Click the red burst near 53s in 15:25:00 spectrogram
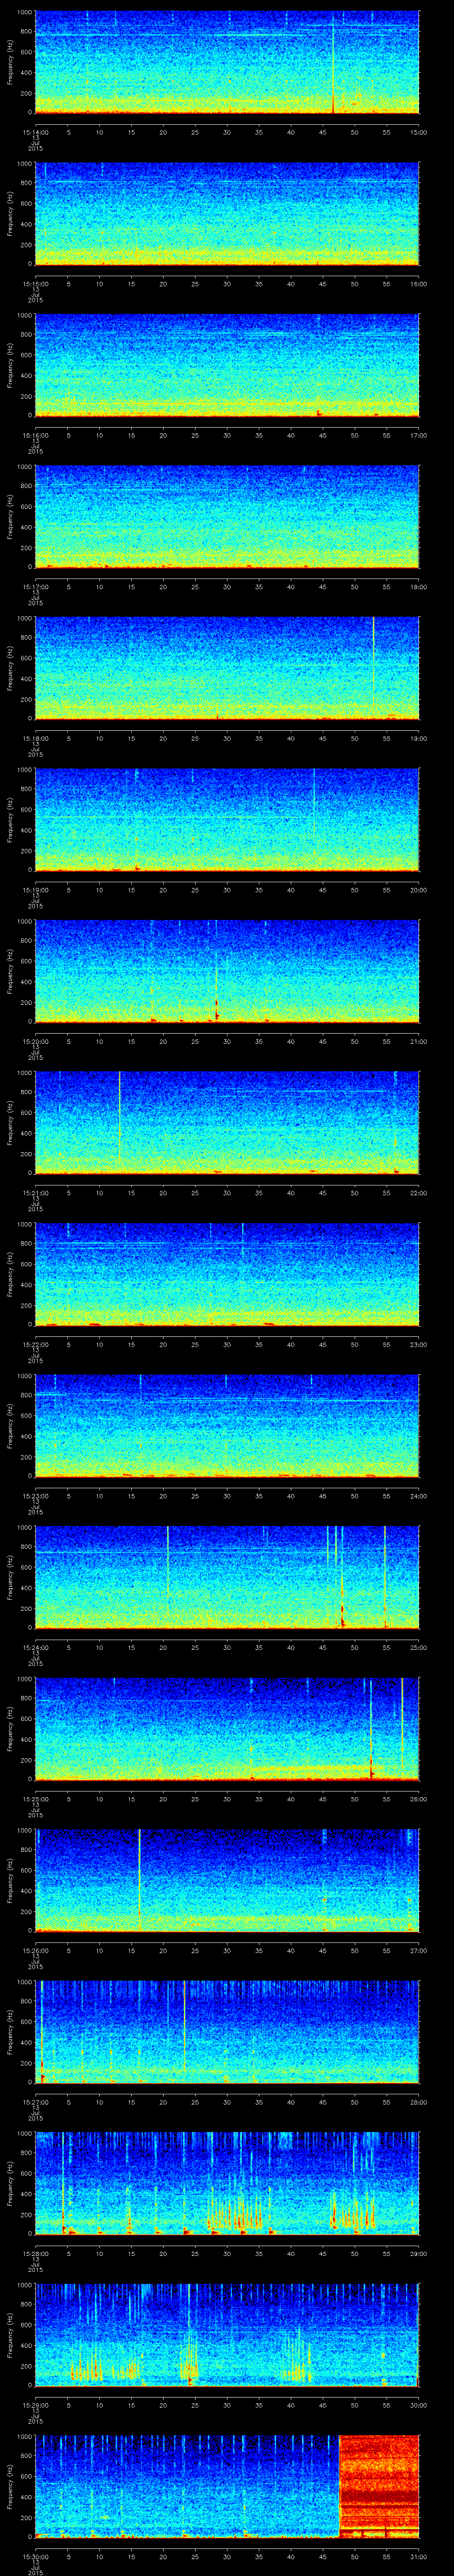The width and height of the screenshot is (454, 2576). [371, 1768]
